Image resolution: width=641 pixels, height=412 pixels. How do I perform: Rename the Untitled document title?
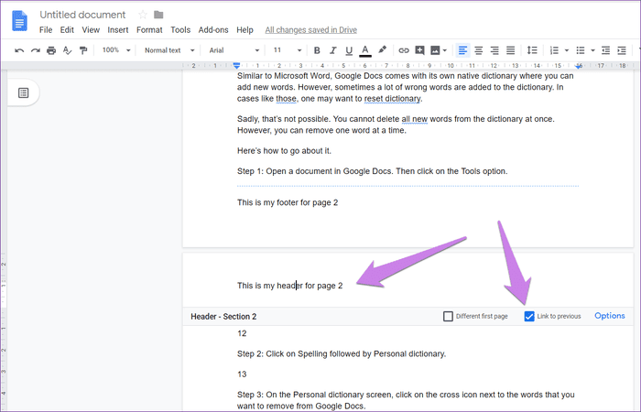point(82,15)
